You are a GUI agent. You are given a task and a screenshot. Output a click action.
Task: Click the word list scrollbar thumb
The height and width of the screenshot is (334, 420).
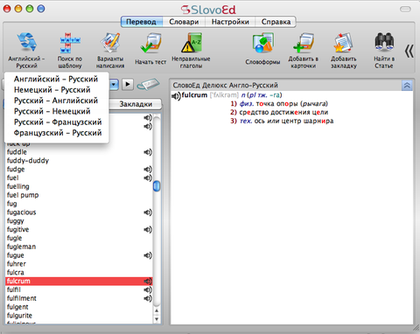tap(157, 186)
